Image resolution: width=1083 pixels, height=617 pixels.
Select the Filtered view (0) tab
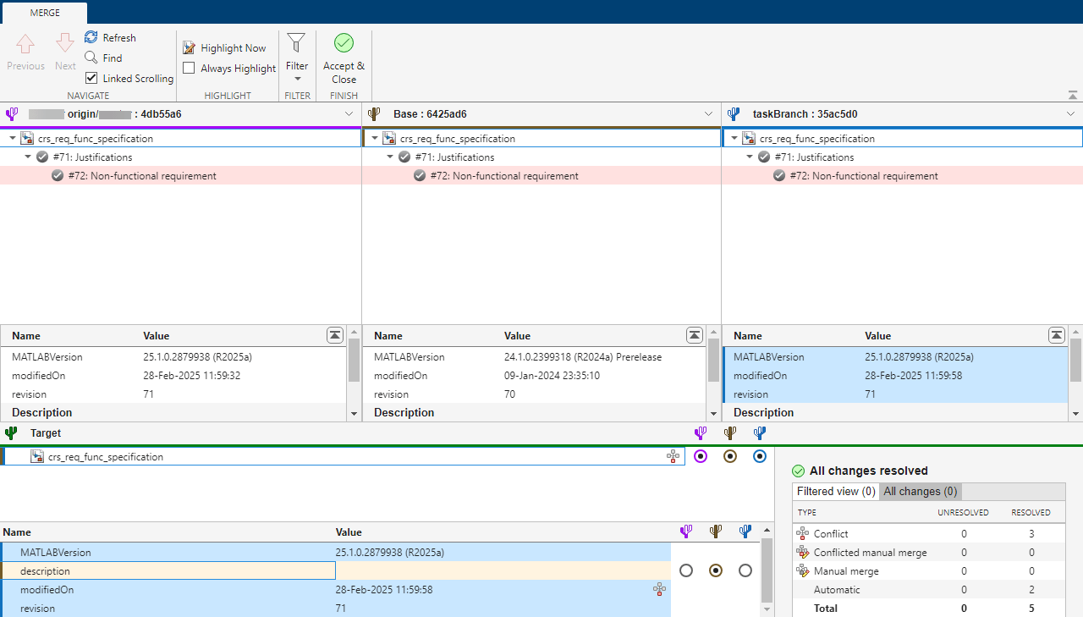pyautogui.click(x=836, y=492)
